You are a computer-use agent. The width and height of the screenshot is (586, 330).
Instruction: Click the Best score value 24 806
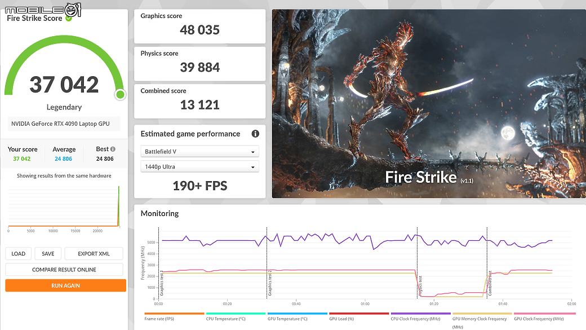pos(105,159)
